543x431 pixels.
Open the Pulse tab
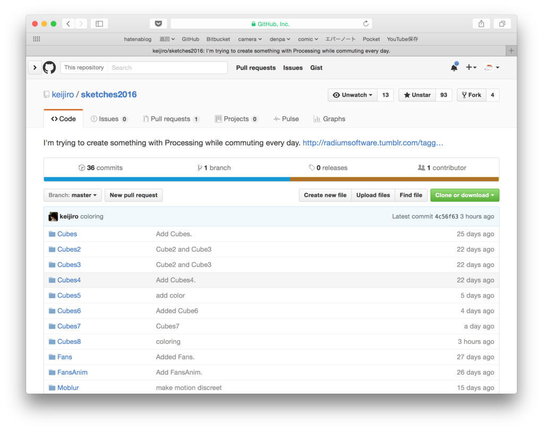click(x=286, y=119)
